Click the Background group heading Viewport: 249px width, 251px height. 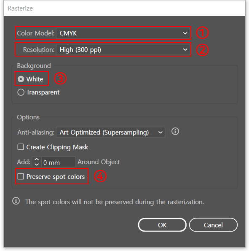click(34, 66)
